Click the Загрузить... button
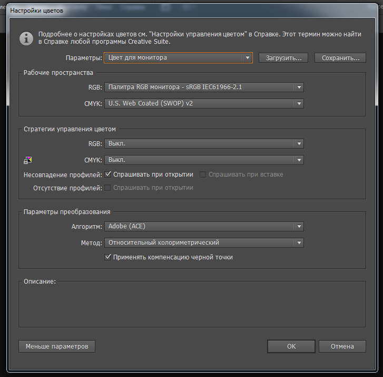 (x=283, y=58)
